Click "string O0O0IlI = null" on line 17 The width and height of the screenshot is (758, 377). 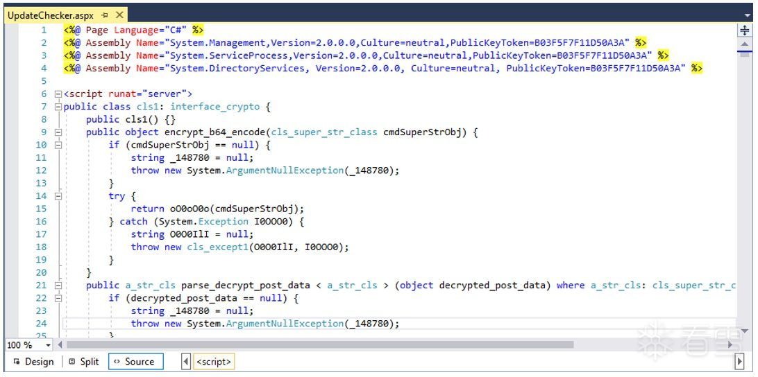point(189,234)
